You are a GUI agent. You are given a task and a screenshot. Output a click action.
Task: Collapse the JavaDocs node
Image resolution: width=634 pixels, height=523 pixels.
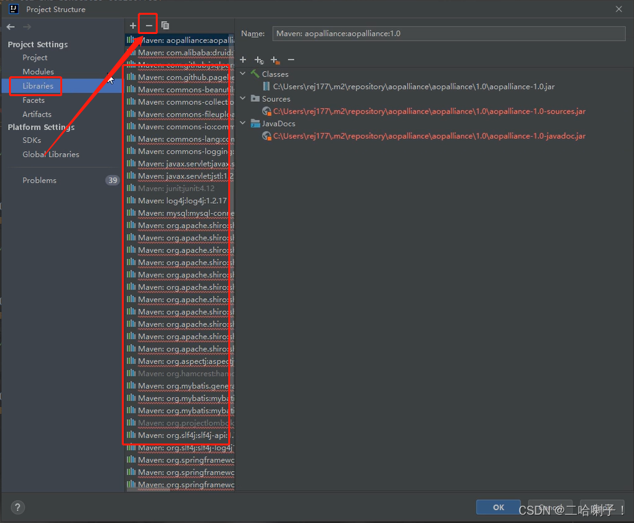coord(242,123)
